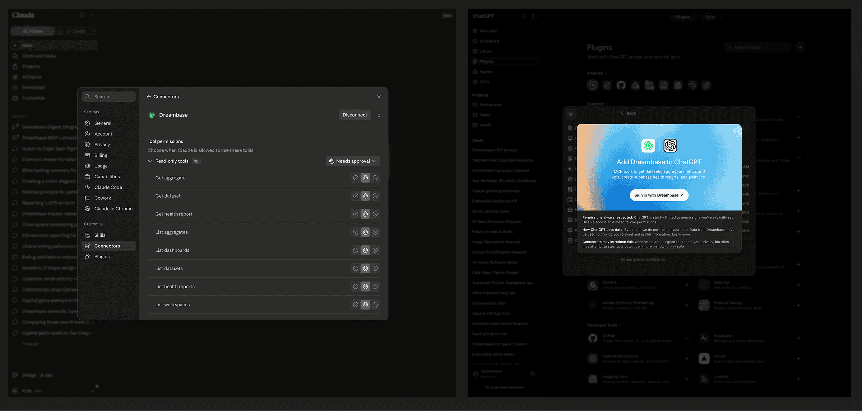
Task: Open the Cowork settings section
Action: pyautogui.click(x=108, y=198)
